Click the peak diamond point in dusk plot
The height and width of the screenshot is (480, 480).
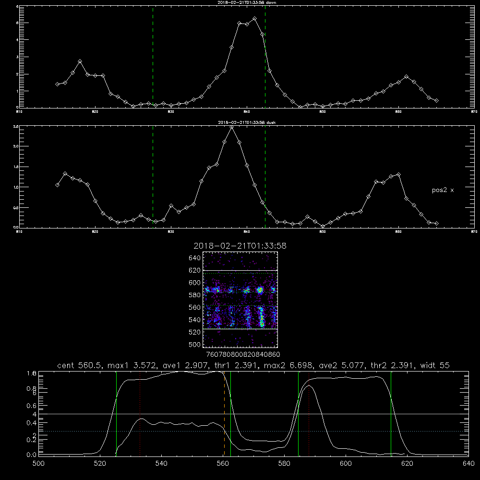point(232,127)
